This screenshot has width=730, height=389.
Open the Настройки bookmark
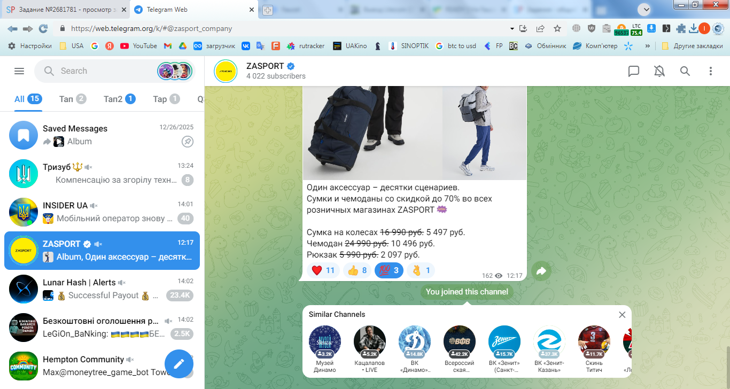[30, 46]
